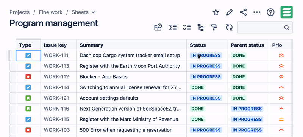Click in the search input field
The width and height of the screenshot is (303, 137).
[265, 27]
